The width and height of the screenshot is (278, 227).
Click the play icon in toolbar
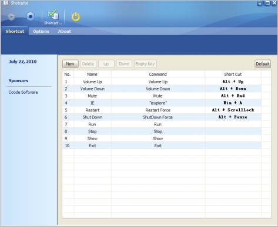11,17
